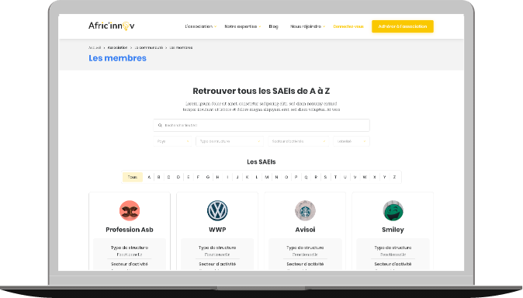Open the Avisoi logo image

click(x=305, y=210)
